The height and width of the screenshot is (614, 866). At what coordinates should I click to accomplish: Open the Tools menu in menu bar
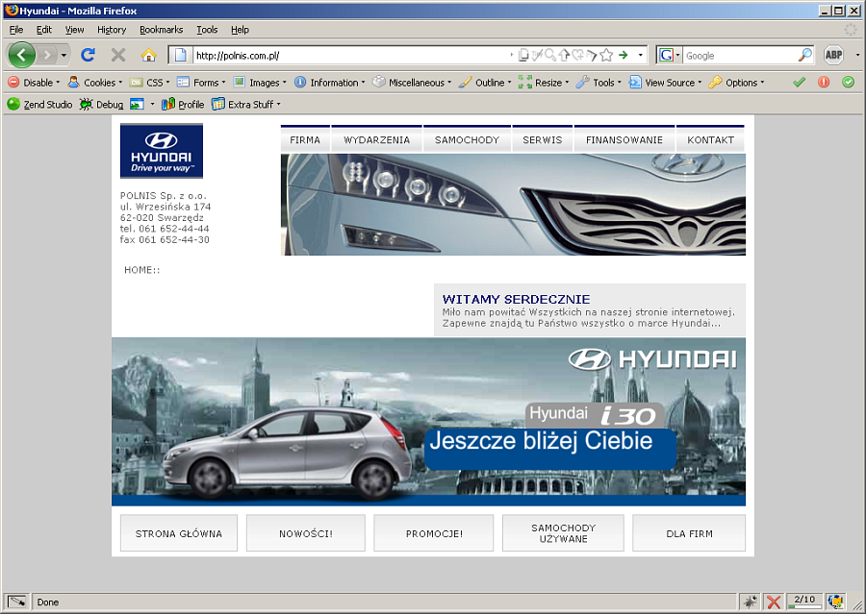point(207,30)
